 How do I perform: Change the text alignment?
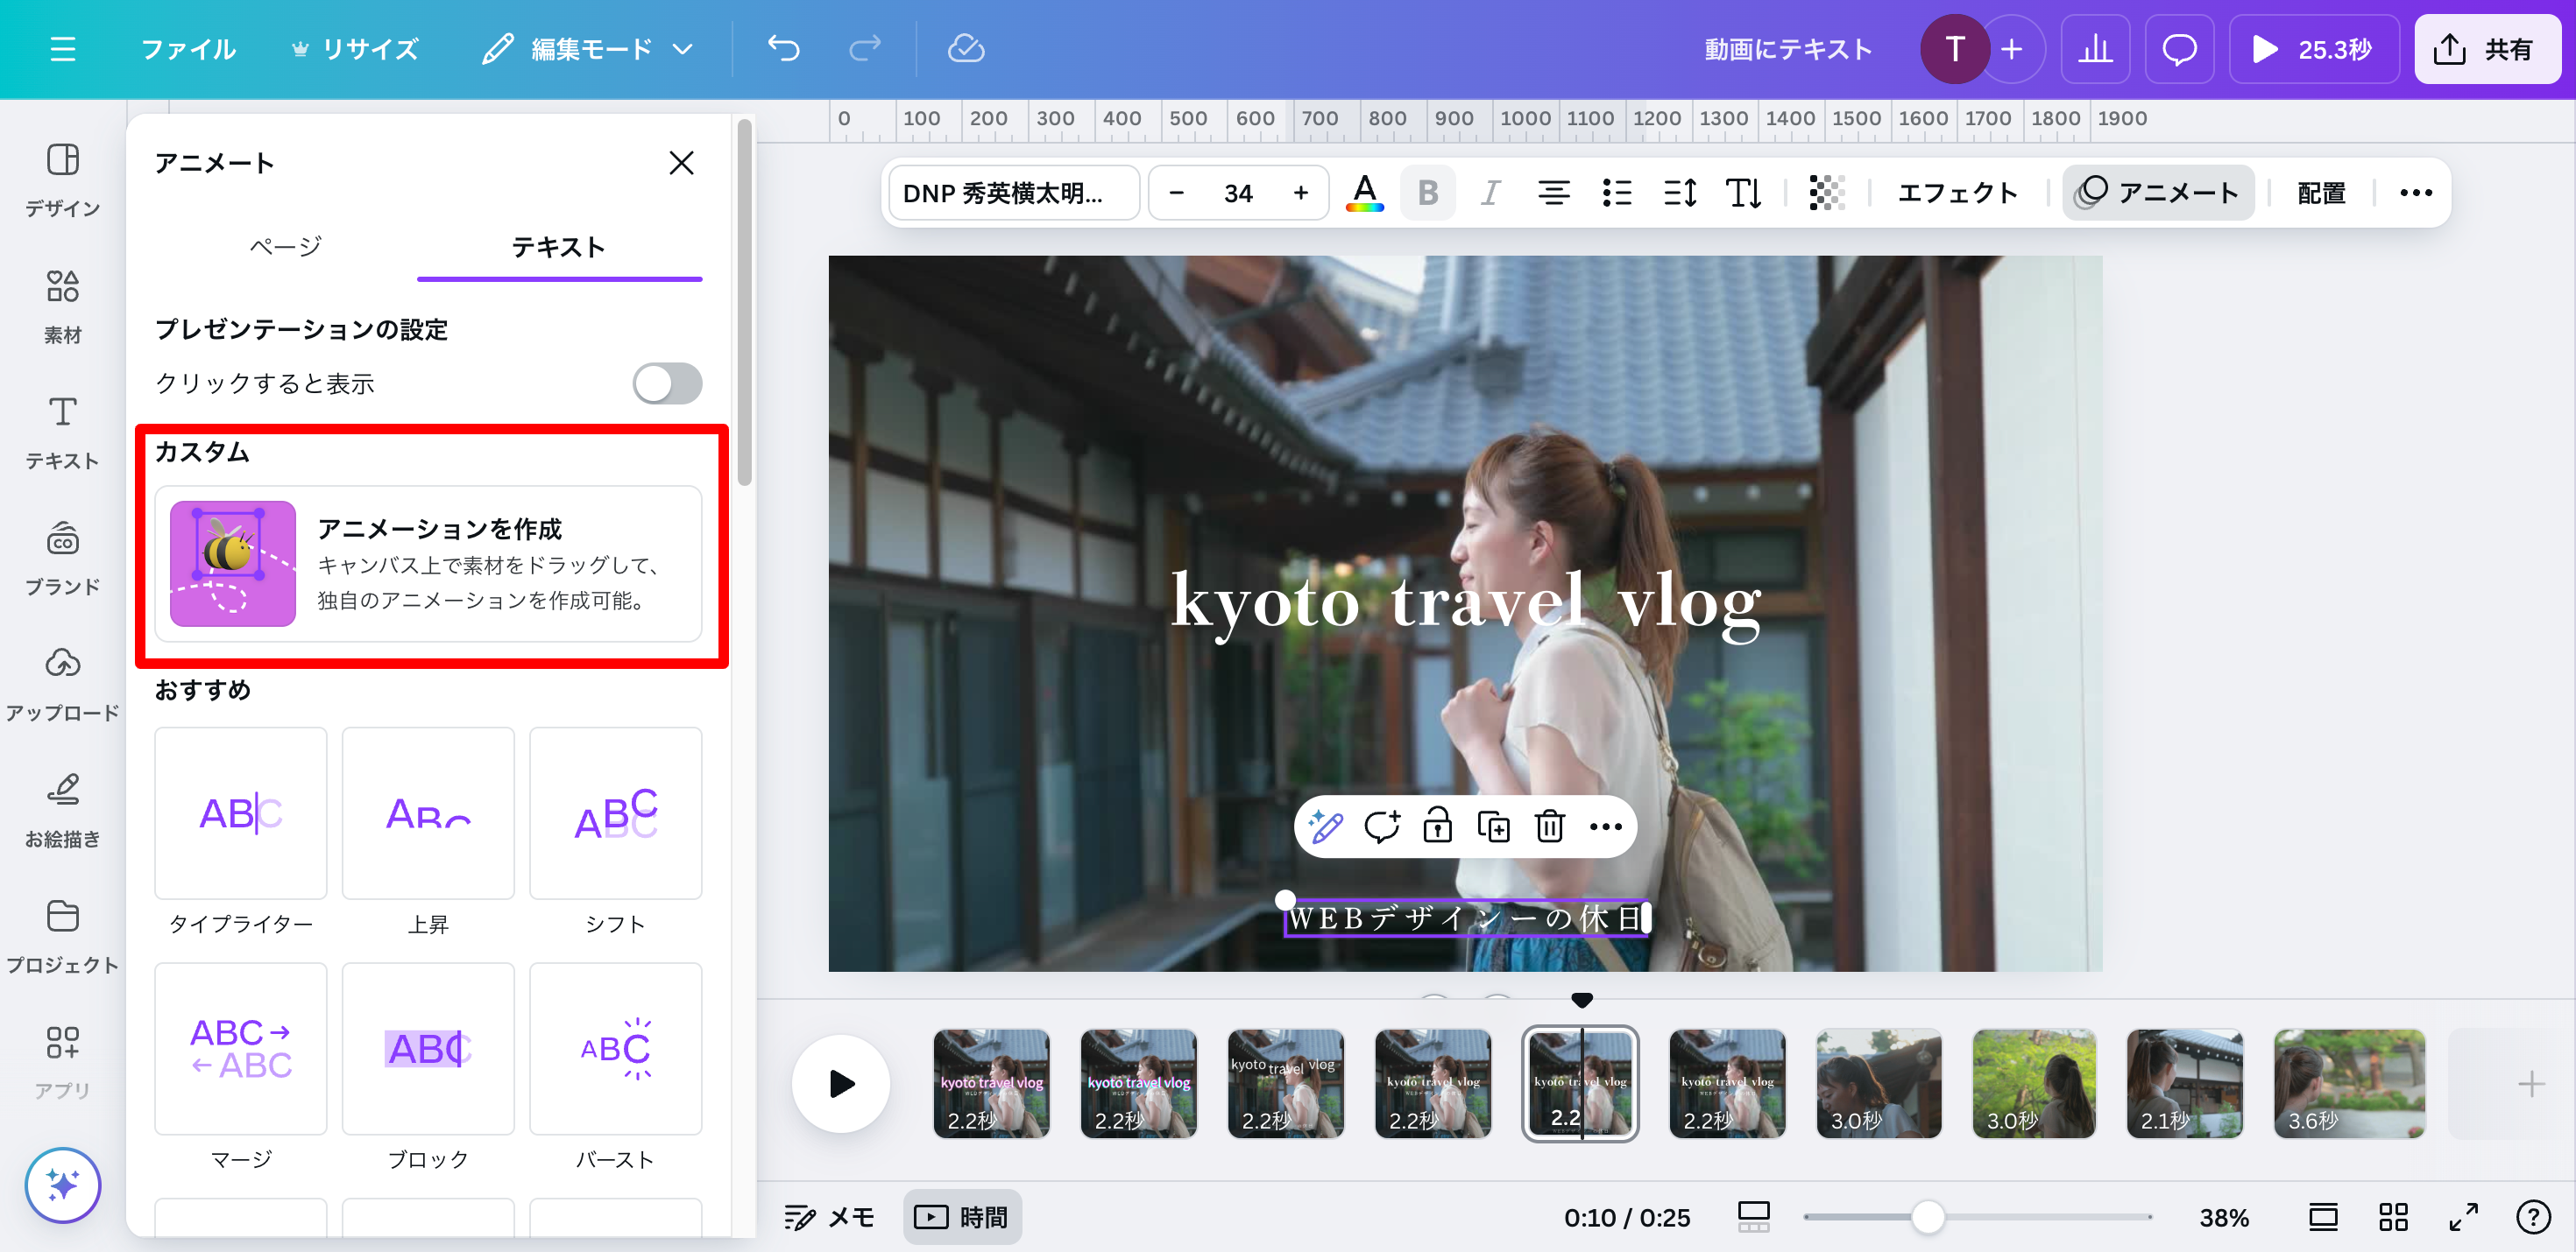point(1553,193)
